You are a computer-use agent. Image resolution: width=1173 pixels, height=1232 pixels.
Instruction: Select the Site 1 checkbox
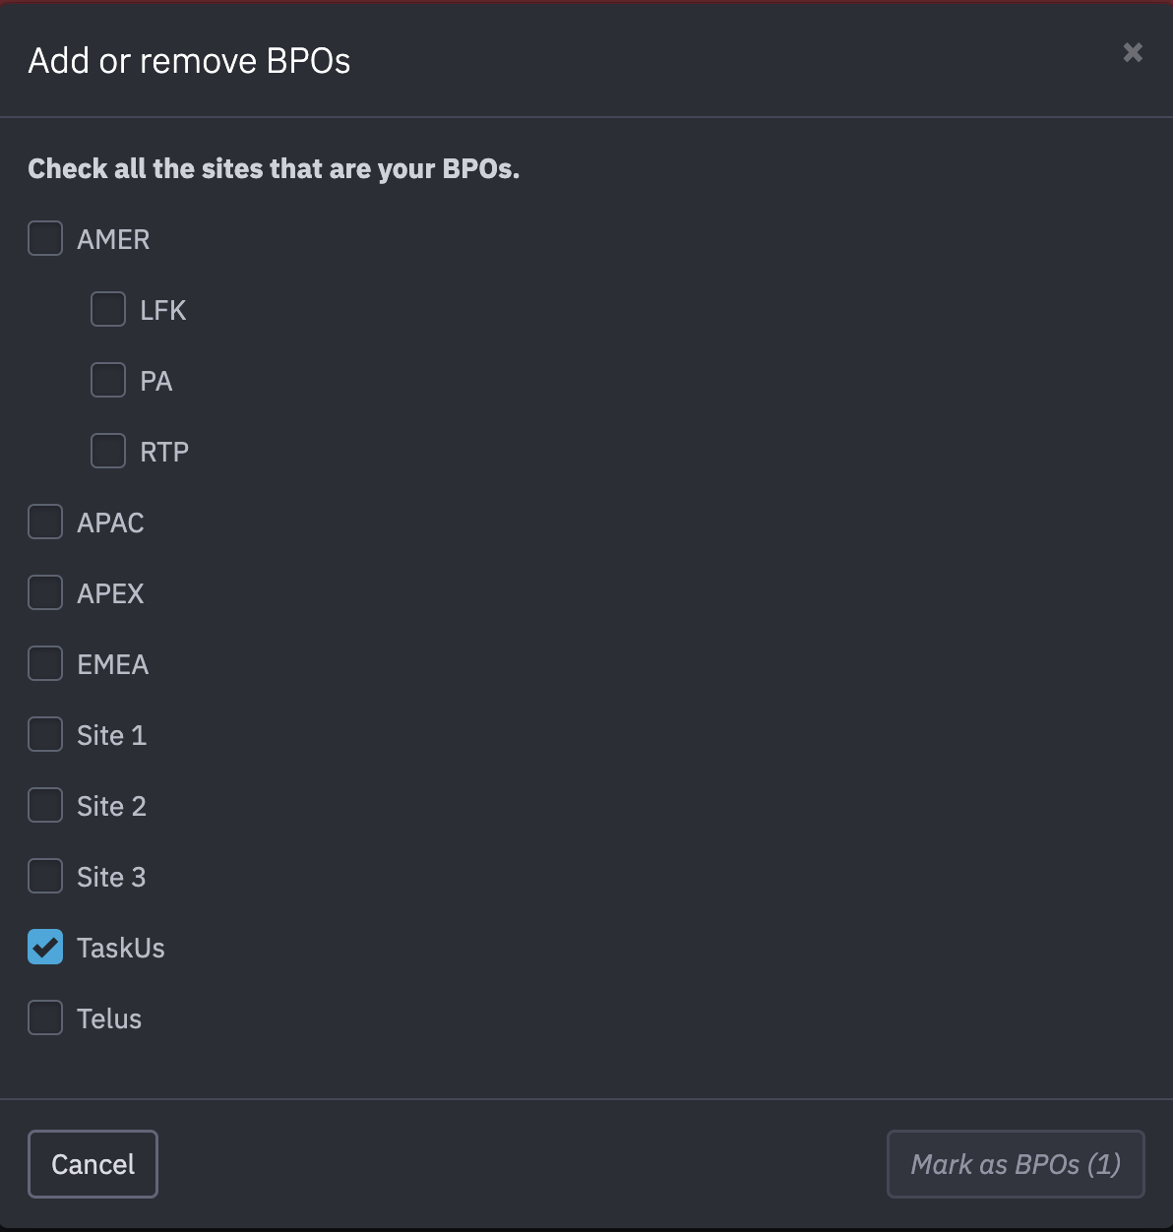pyautogui.click(x=45, y=734)
